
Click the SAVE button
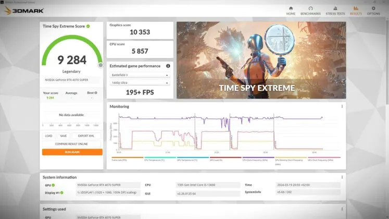(x=63, y=136)
